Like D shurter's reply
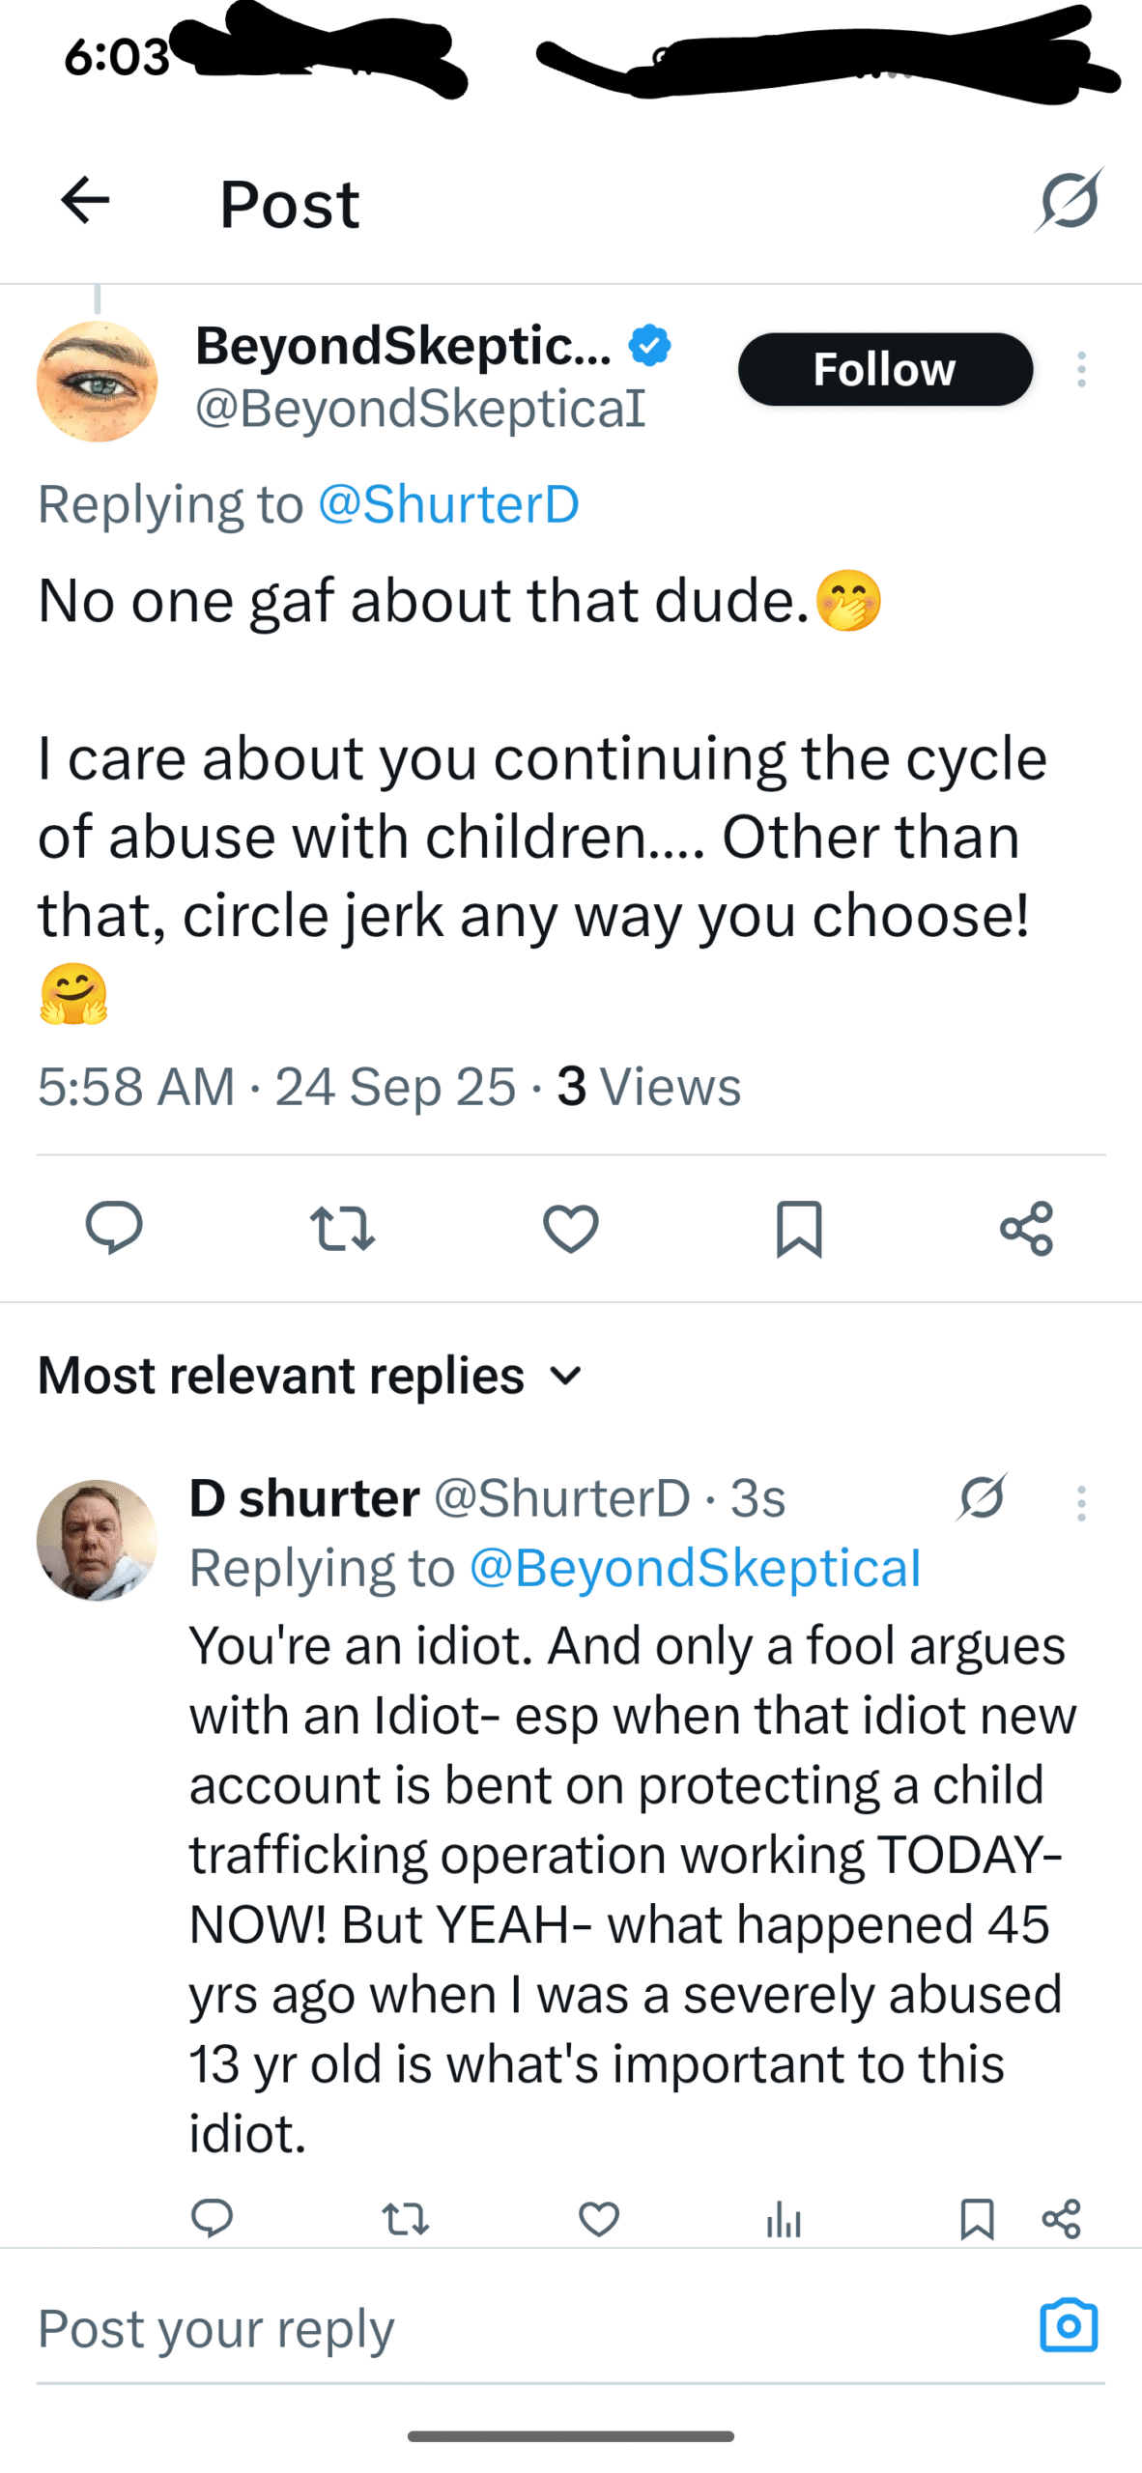Image resolution: width=1142 pixels, height=2473 pixels. pos(599,2218)
